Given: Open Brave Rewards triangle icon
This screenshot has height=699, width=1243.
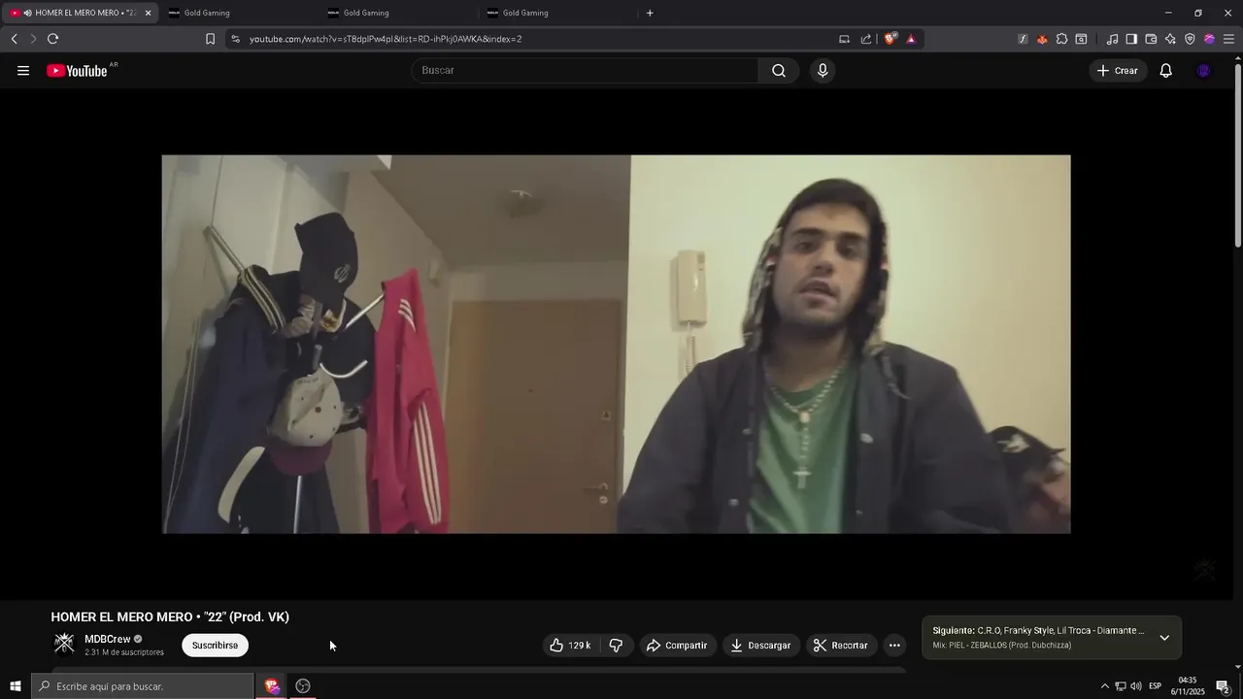Looking at the screenshot, I should [911, 39].
